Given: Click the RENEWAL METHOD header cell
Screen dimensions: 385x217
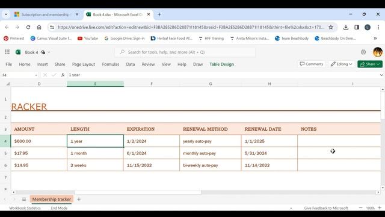Looking at the screenshot, I should [x=210, y=129].
